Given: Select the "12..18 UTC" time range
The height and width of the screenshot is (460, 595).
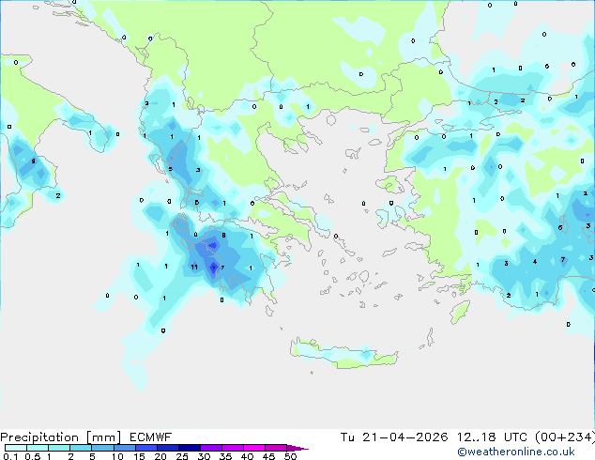Looking at the screenshot, I should (492, 437).
